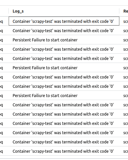
Task: Select the first Persistent Failiure log entry
Action: [64, 40]
